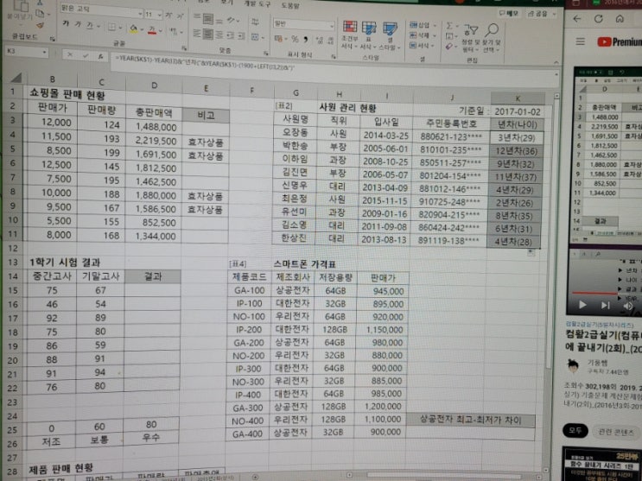Play the YouTube video
This screenshot has width=642, height=481.
[582, 305]
